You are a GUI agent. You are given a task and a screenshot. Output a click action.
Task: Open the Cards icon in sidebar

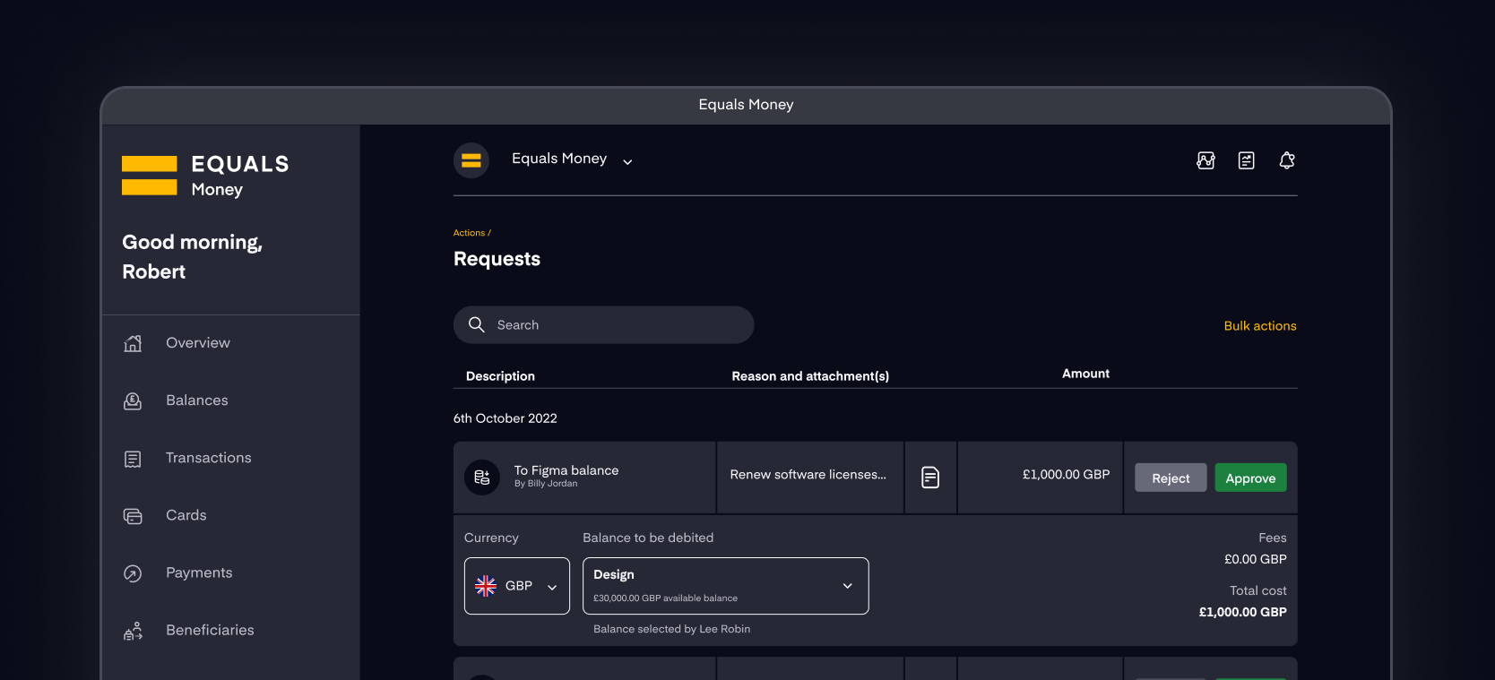coord(133,516)
